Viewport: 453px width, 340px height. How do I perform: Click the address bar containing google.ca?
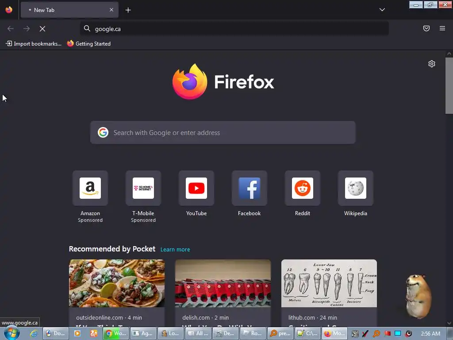(x=234, y=29)
